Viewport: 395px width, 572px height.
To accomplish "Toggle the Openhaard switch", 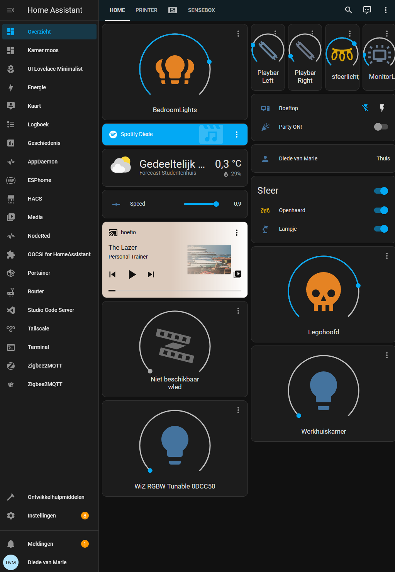I will coord(381,210).
